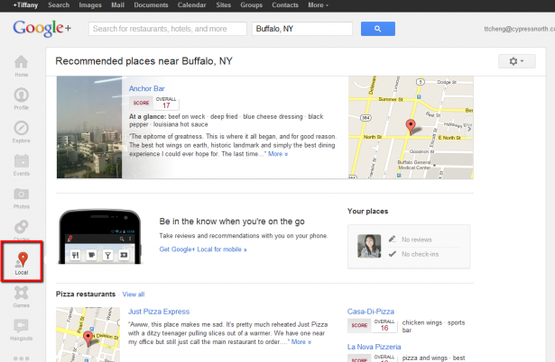Image resolution: width=555 pixels, height=362 pixels.
Task: Open Search in the top navigation bar
Action: click(59, 5)
